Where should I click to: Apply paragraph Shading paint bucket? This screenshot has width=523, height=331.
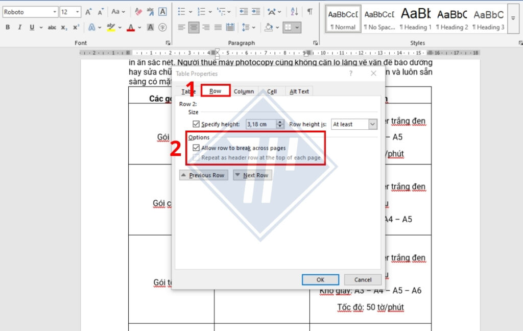tap(269, 28)
